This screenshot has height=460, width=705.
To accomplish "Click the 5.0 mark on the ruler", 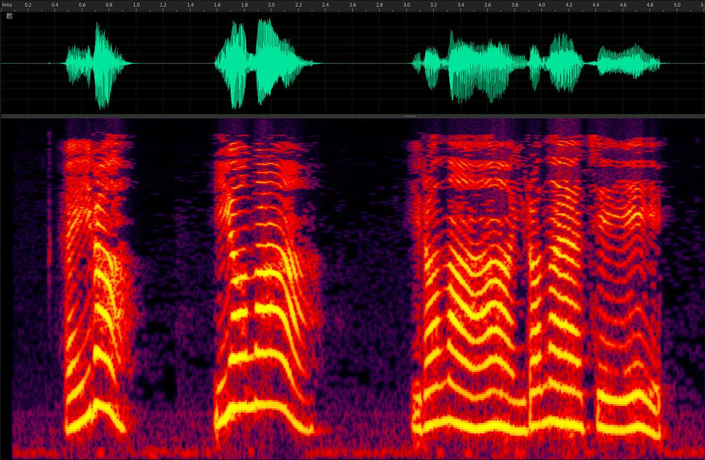I will tap(677, 6).
